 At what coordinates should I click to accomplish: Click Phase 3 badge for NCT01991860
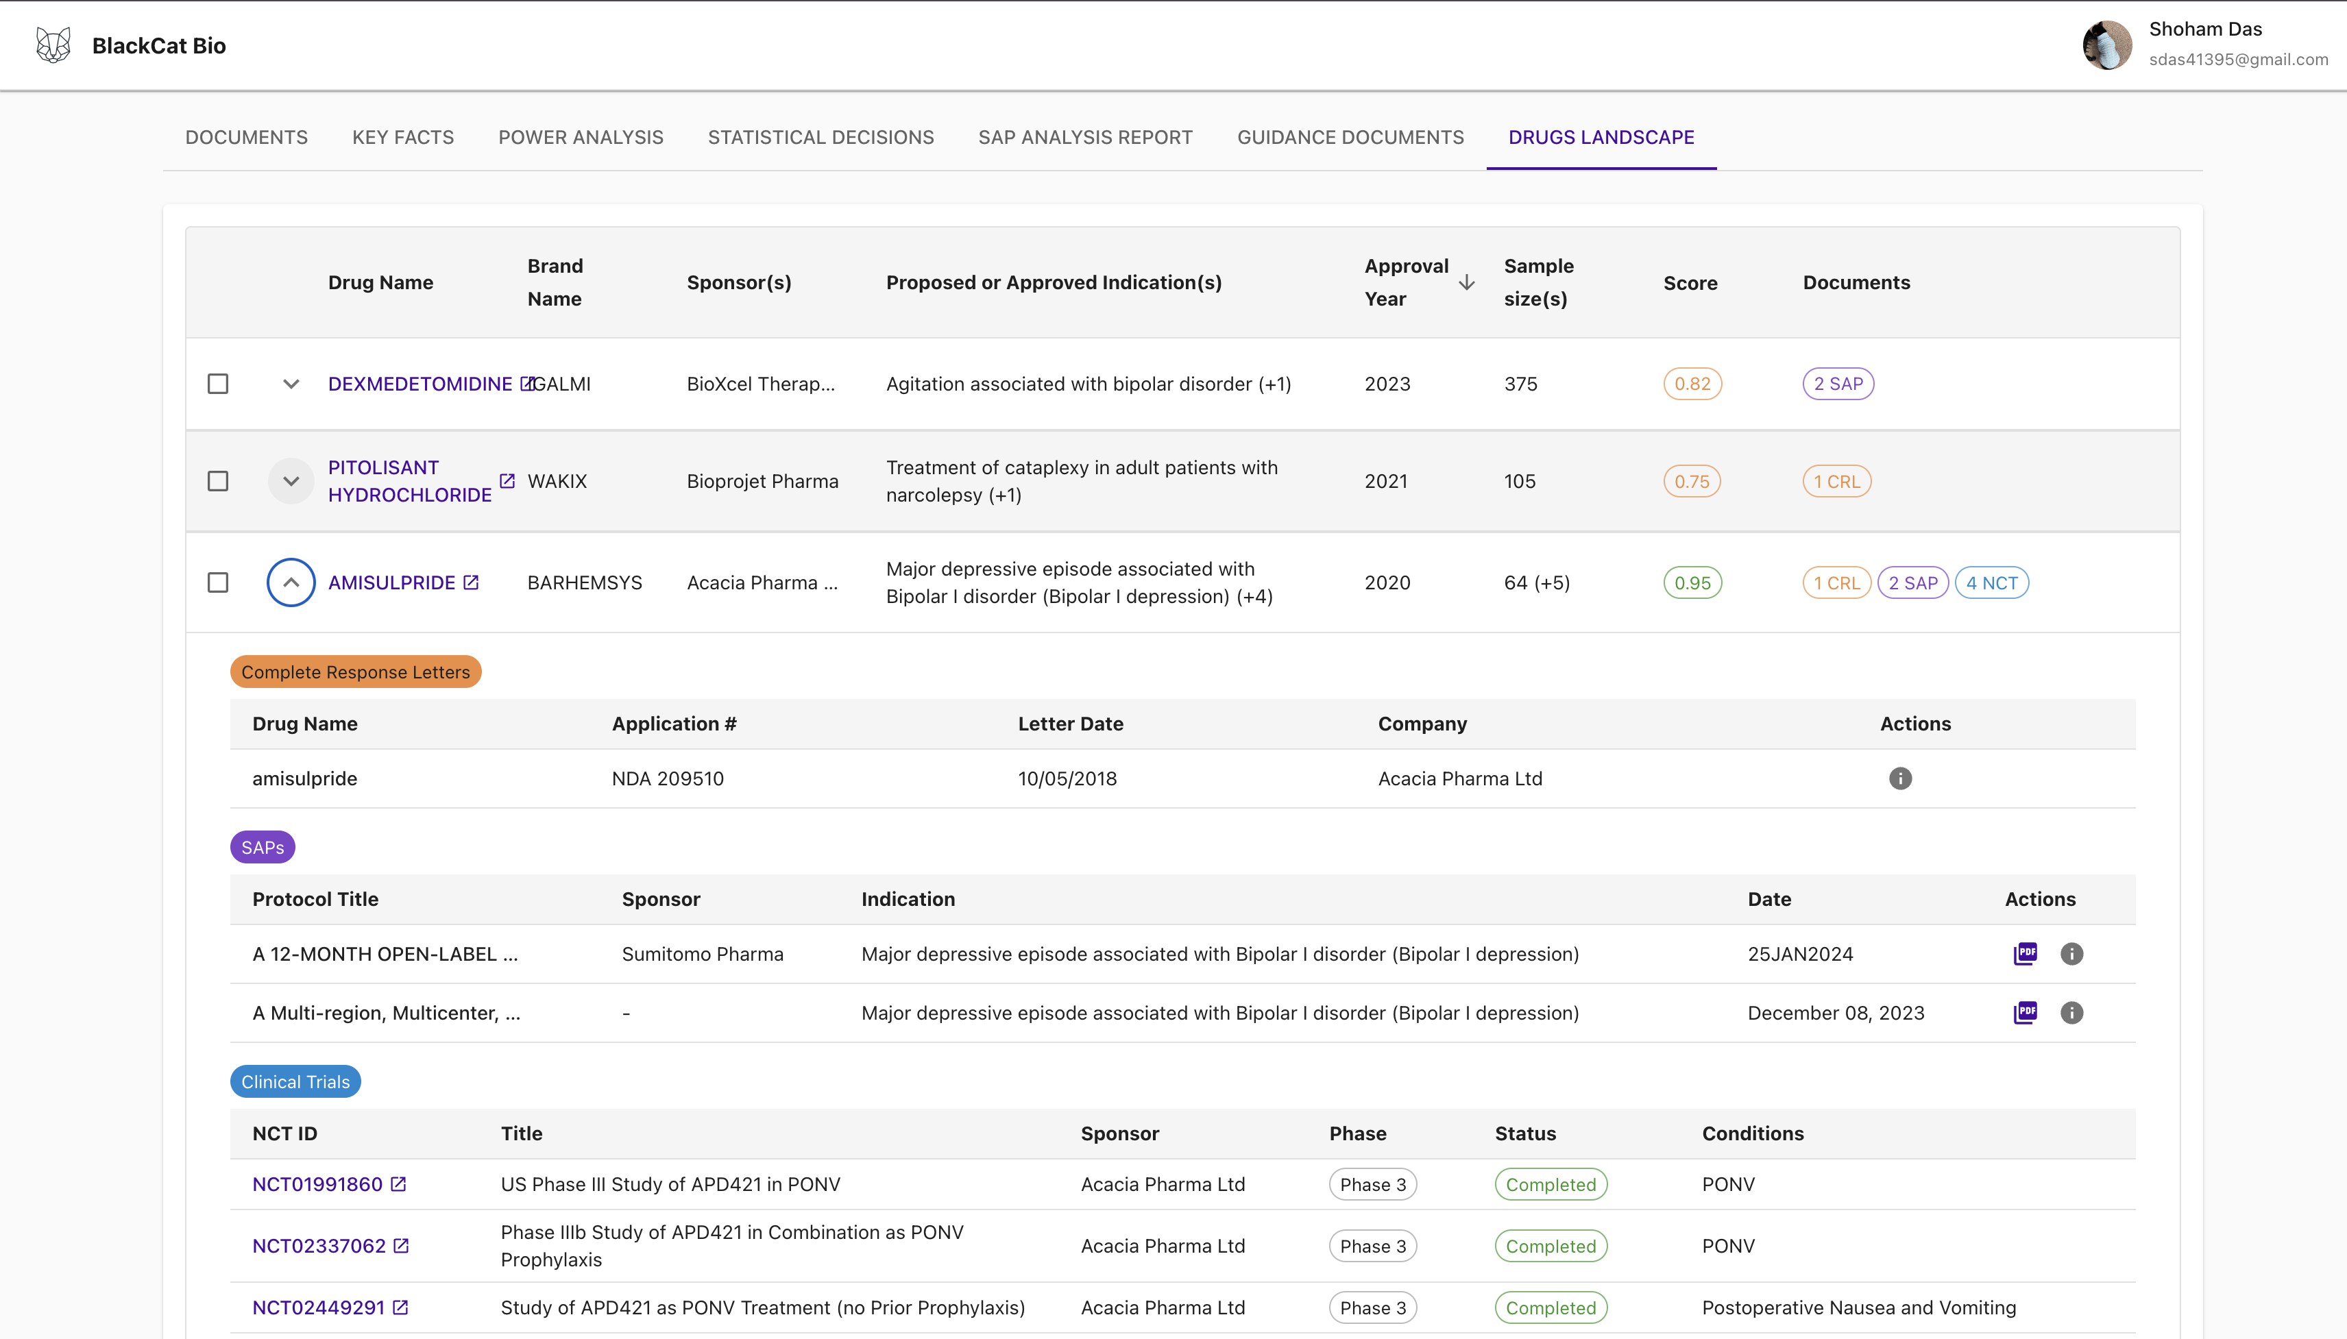1373,1185
